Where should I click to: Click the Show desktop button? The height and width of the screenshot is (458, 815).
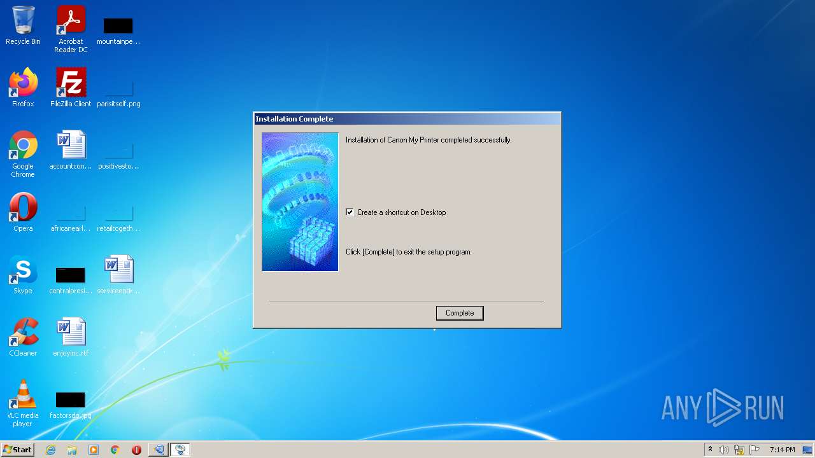coord(809,450)
